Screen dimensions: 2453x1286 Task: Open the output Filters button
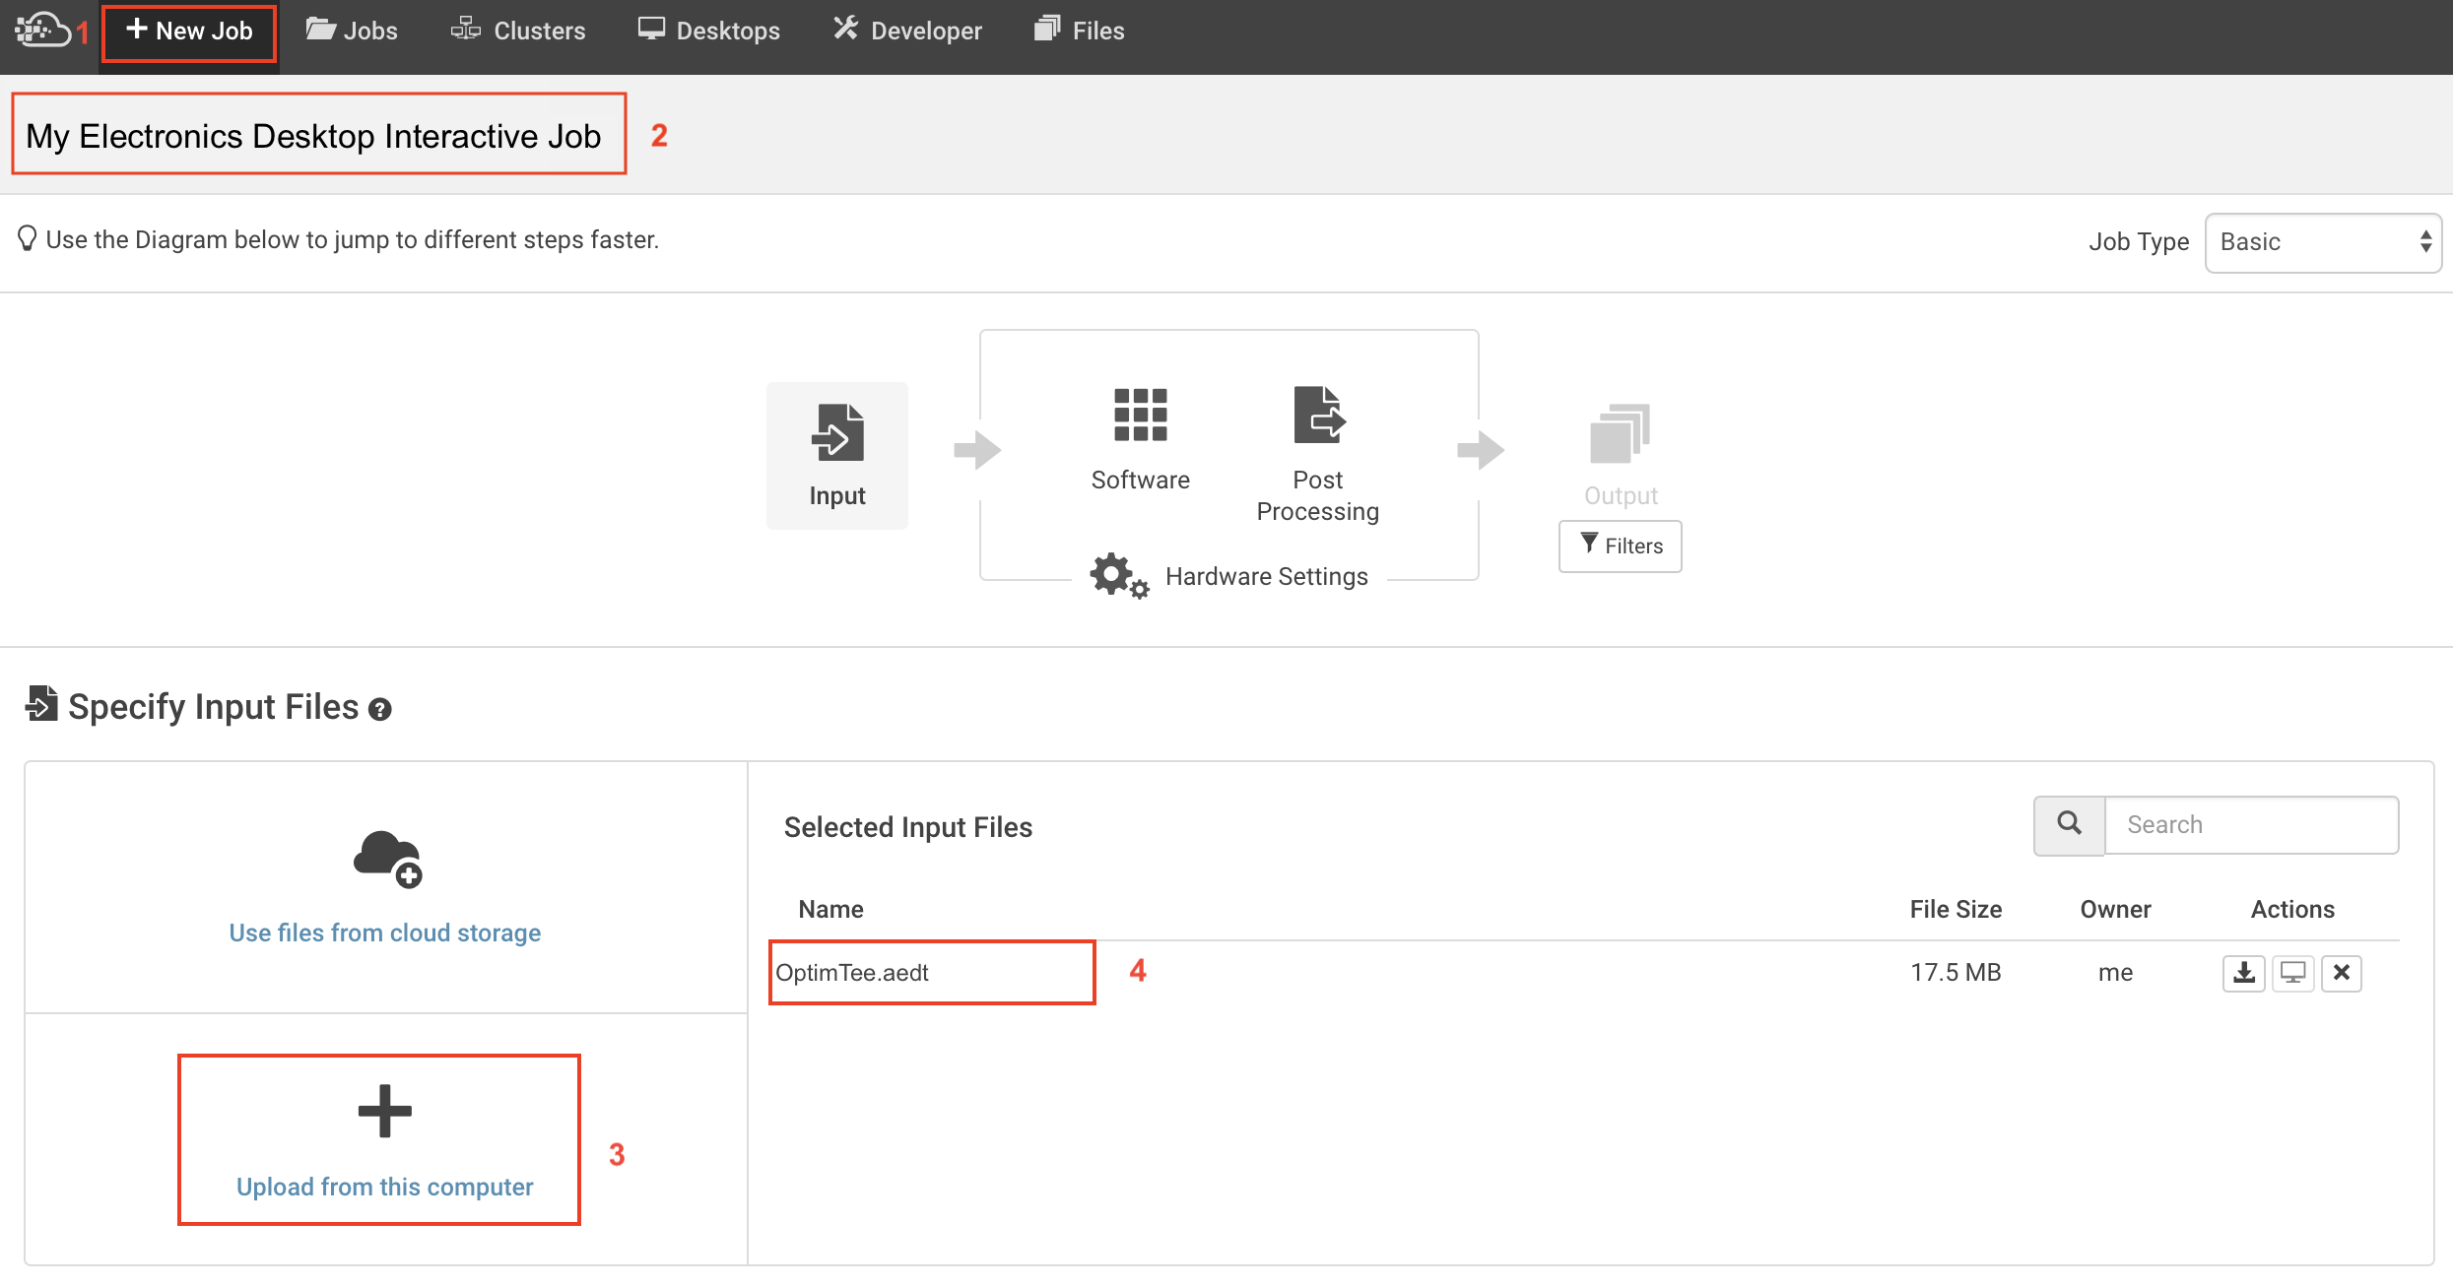click(x=1620, y=546)
